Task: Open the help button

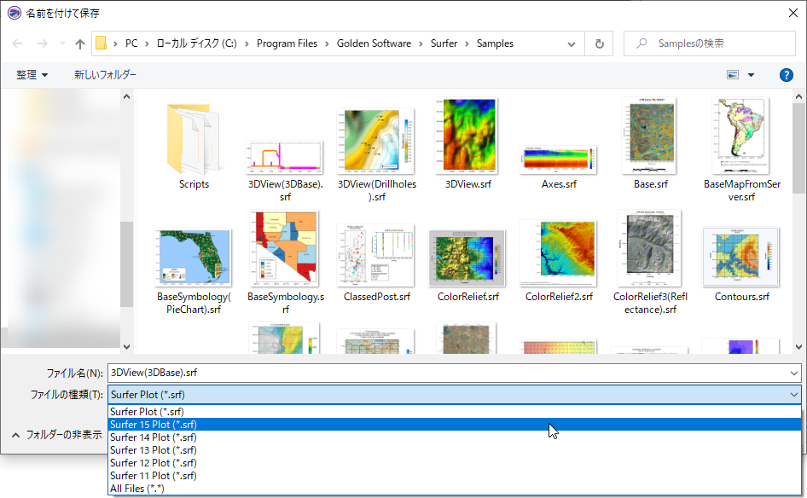Action: tap(786, 75)
